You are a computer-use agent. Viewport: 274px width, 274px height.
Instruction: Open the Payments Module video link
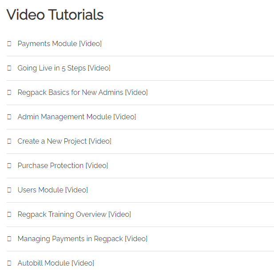[x=60, y=43]
